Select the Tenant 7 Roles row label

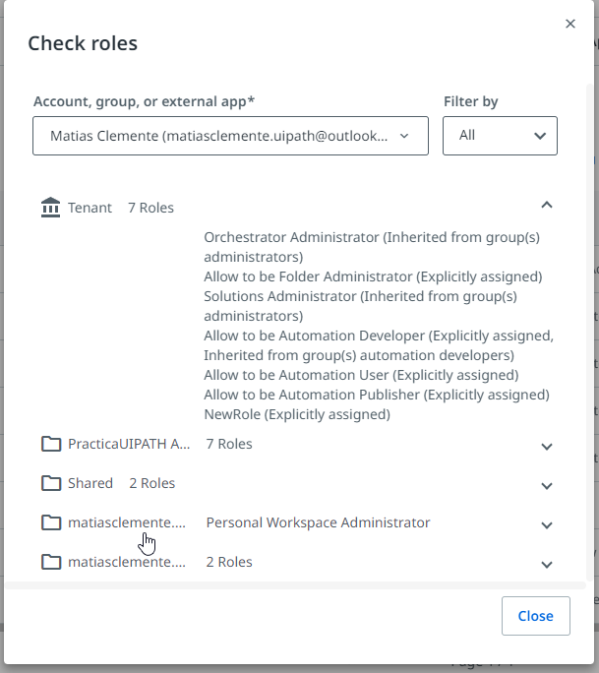120,208
